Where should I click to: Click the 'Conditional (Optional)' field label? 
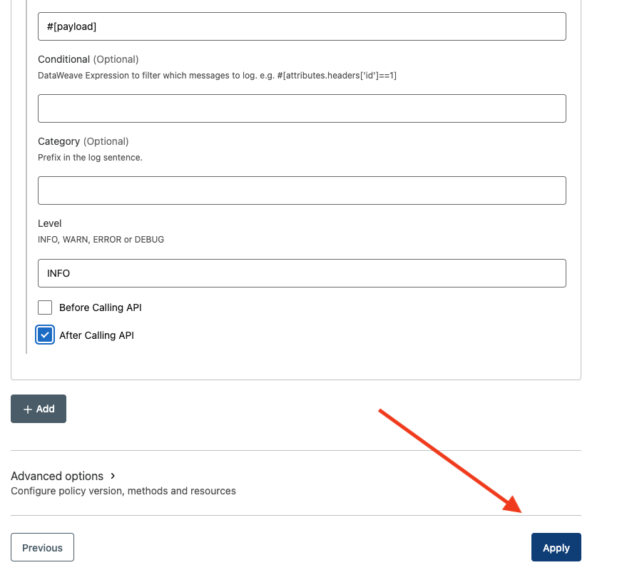(88, 59)
